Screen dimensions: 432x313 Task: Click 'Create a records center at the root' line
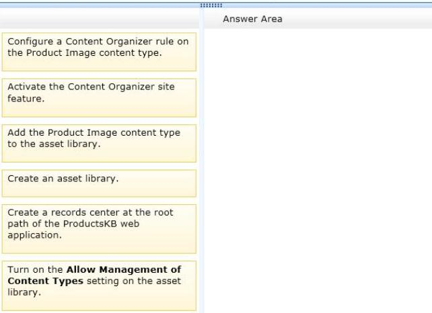[89, 212]
